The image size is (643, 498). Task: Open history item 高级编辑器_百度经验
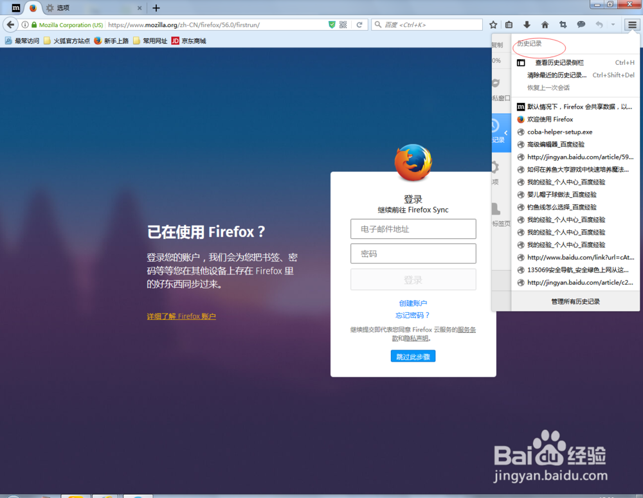pos(575,145)
